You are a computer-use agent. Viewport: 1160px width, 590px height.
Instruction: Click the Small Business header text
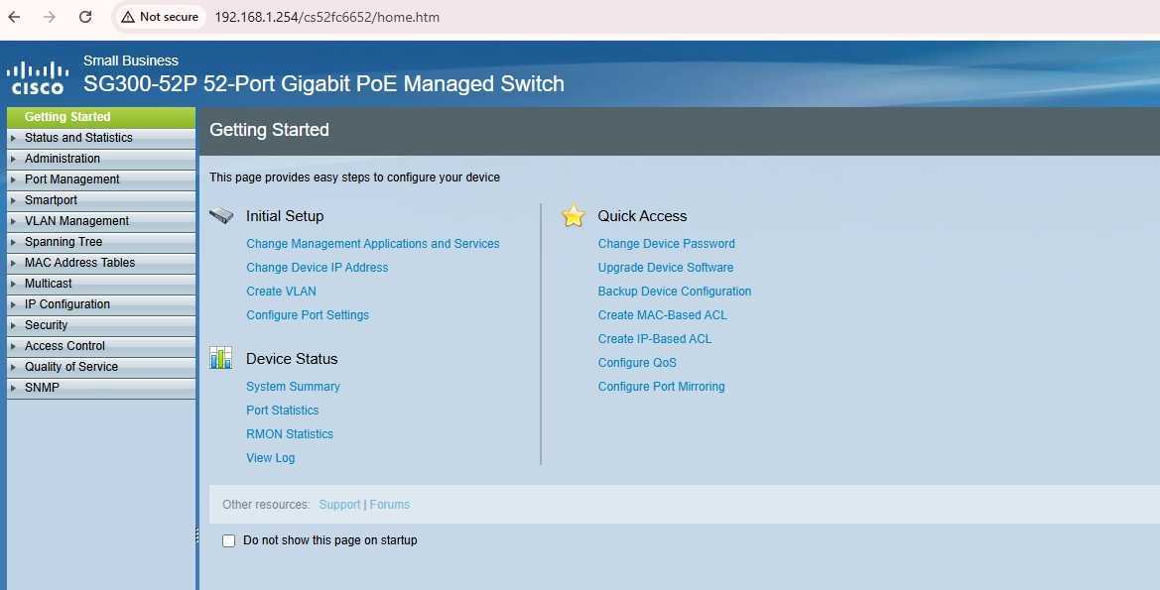[131, 60]
